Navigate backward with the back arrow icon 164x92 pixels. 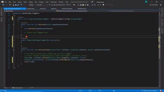coord(3,5)
